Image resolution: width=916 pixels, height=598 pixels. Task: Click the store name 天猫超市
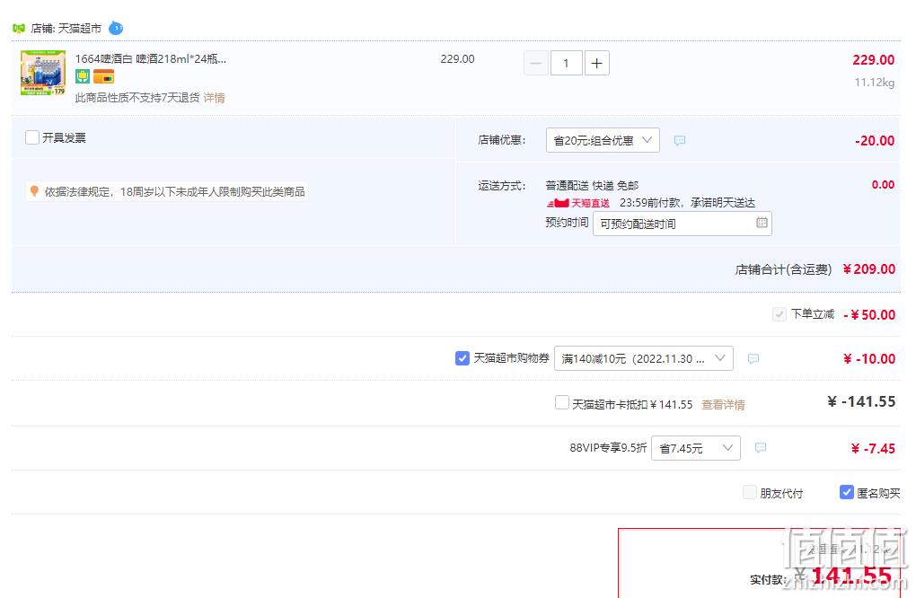[80, 28]
